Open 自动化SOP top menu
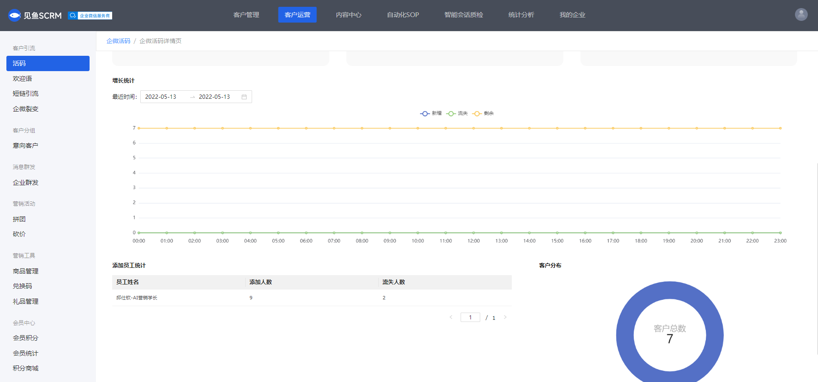The height and width of the screenshot is (382, 818). pyautogui.click(x=403, y=15)
